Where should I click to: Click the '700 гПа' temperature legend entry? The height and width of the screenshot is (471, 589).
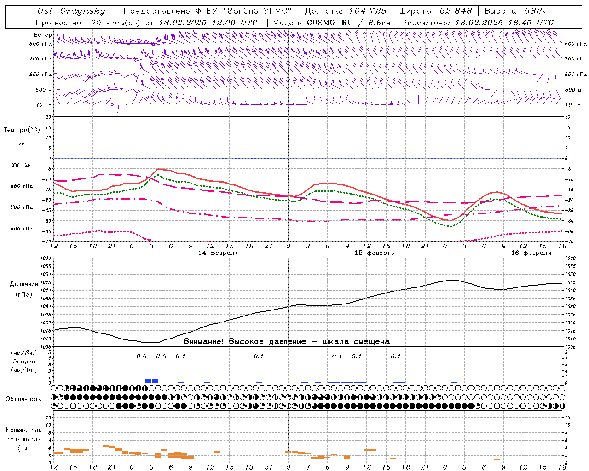point(22,207)
